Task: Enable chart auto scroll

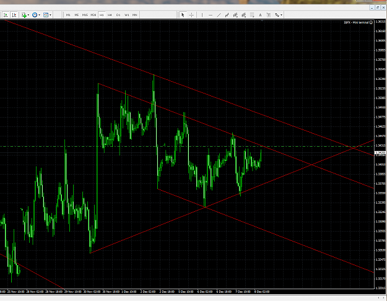Action: point(6,15)
